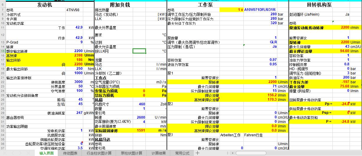This screenshot has height=156, width=362.
Task: Open the 传动图表 sheet tab
Action: tap(70, 153)
